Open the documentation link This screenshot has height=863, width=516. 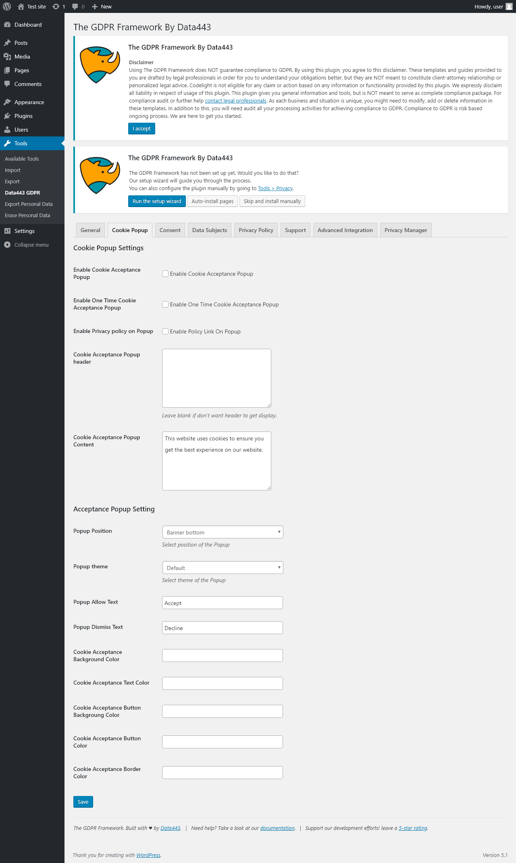click(277, 828)
